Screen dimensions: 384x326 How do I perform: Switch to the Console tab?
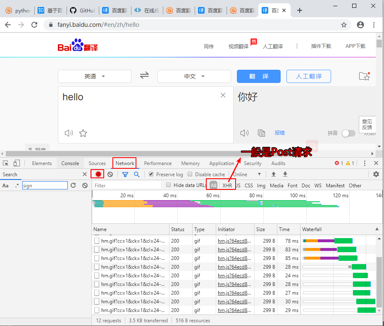coord(70,163)
